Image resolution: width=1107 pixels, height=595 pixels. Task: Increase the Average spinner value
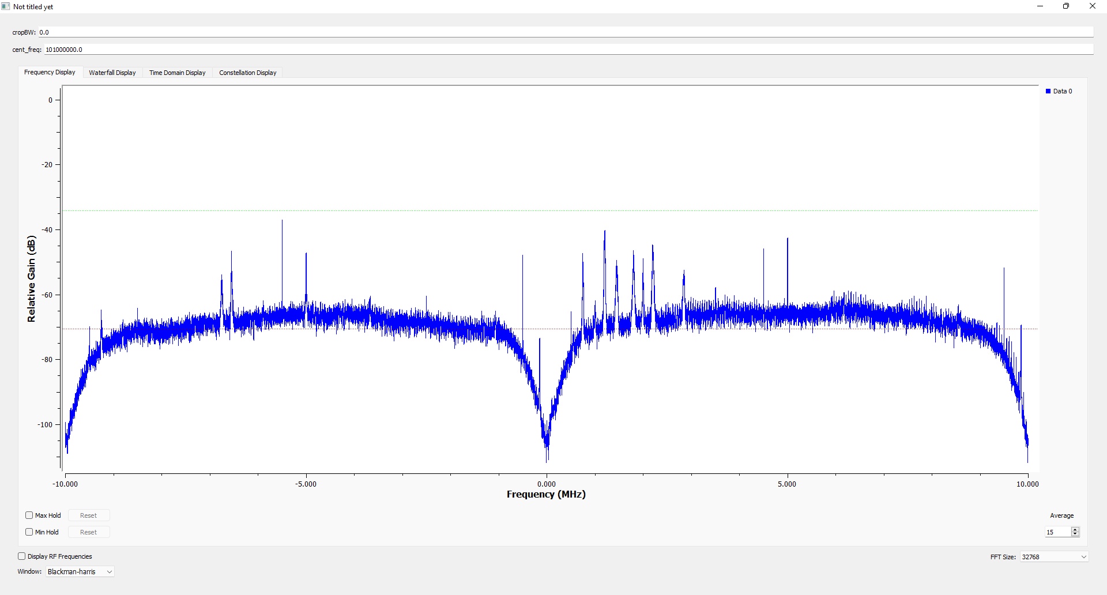[1075, 529]
